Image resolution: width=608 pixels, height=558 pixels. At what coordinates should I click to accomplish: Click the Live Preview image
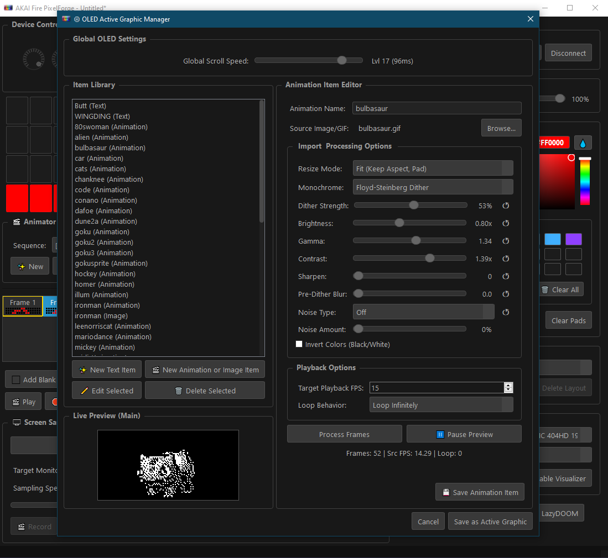(x=168, y=465)
